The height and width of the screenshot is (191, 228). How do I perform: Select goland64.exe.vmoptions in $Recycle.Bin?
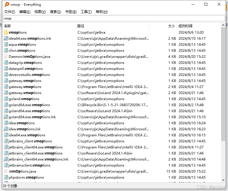click(29, 105)
